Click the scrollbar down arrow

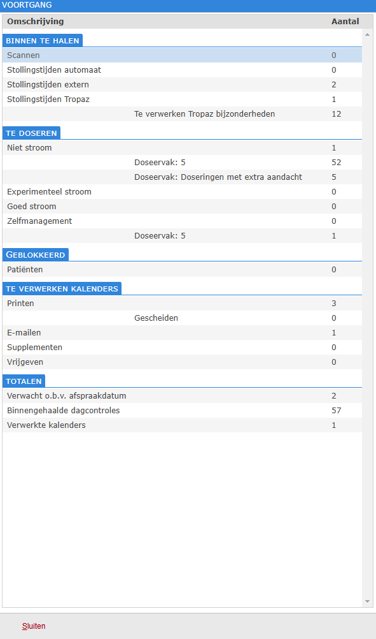tap(368, 601)
